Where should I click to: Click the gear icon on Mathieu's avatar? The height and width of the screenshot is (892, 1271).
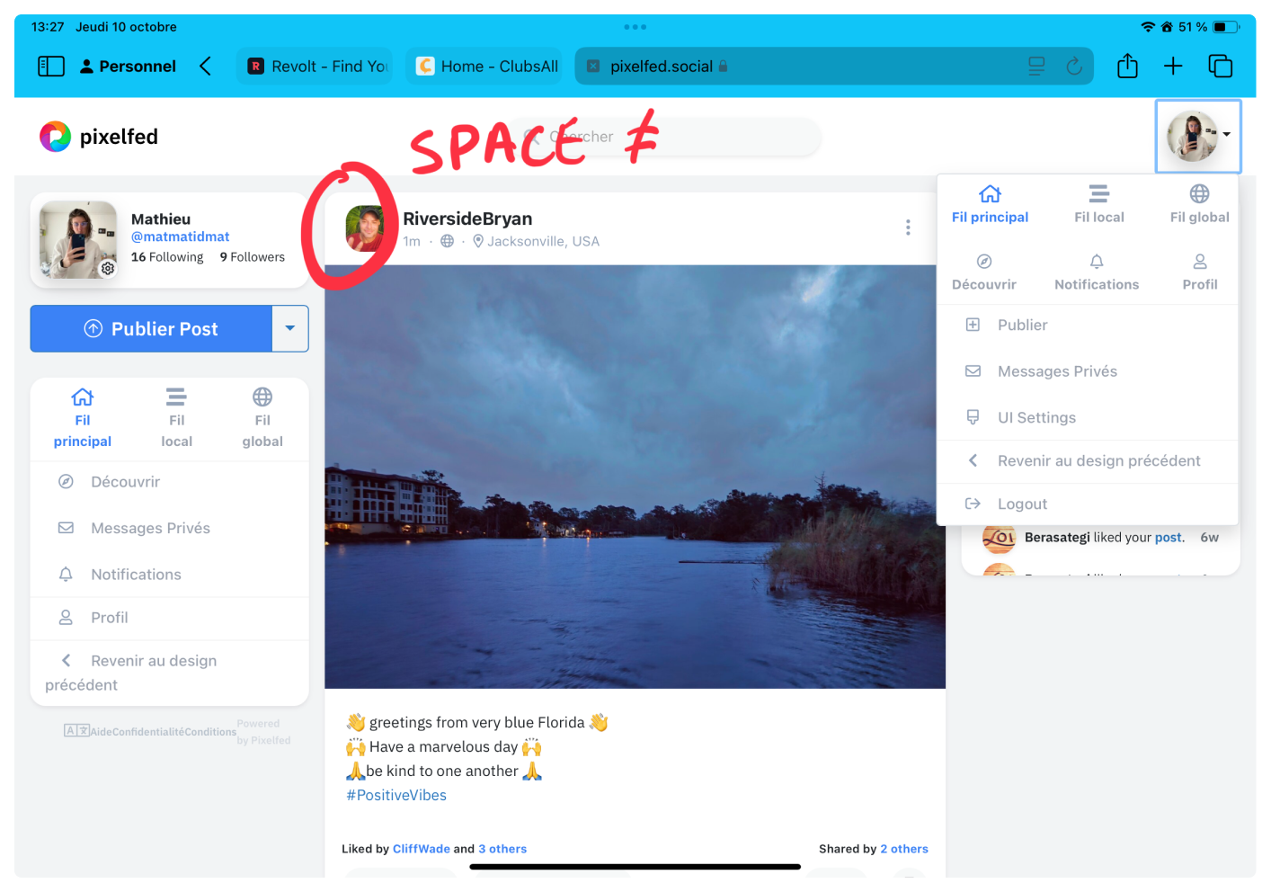coord(108,268)
